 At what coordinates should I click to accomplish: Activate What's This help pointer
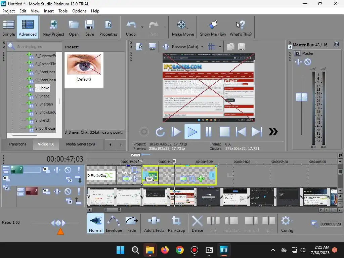coord(241,28)
